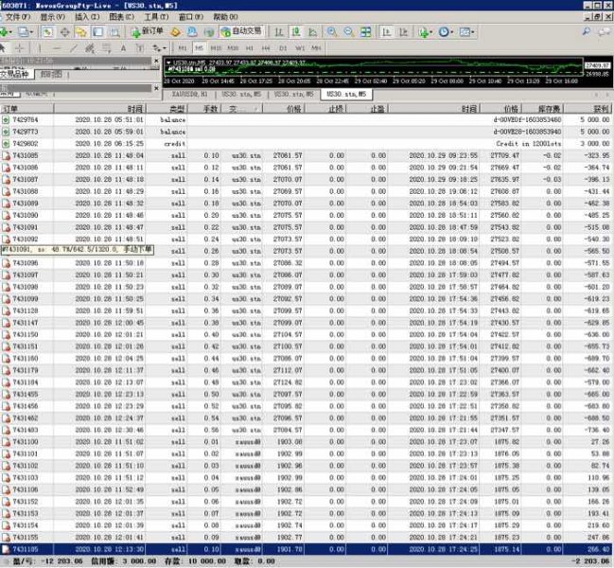Open the 文件(F) File menu

click(x=16, y=17)
